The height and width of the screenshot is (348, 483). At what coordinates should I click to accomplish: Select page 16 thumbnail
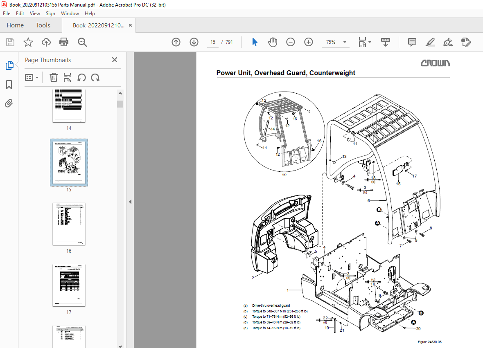(x=69, y=224)
